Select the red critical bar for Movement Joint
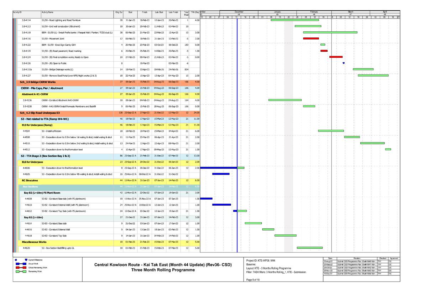Viewport: 424px width, 300px height. point(312,37)
